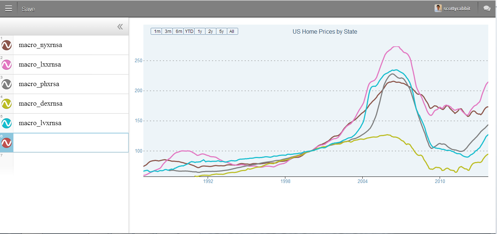Click the Save button
The height and width of the screenshot is (234, 497).
coord(28,9)
